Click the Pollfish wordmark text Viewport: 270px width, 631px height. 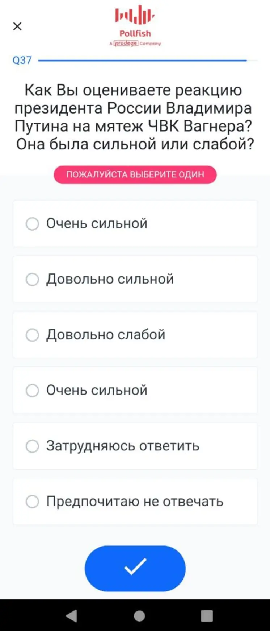point(135,33)
